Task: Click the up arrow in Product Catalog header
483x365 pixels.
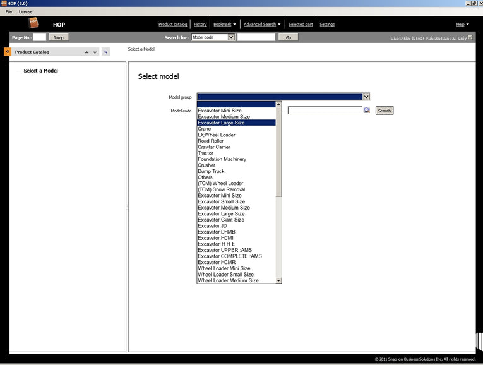Action: pos(86,52)
